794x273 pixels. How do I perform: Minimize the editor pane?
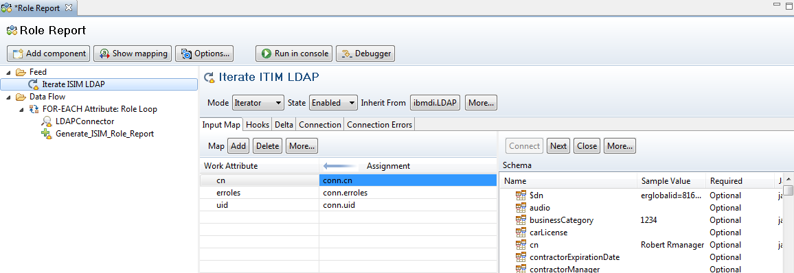pos(777,4)
